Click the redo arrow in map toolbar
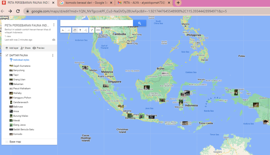 [69, 30]
